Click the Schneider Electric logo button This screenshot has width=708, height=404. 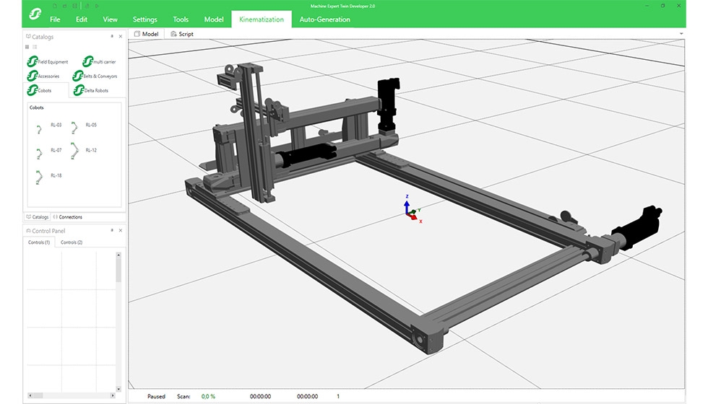coord(35,15)
